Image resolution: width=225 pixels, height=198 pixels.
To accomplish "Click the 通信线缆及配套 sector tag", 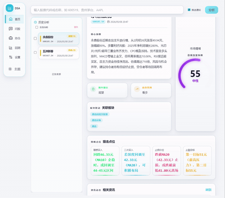I will 100,114.
